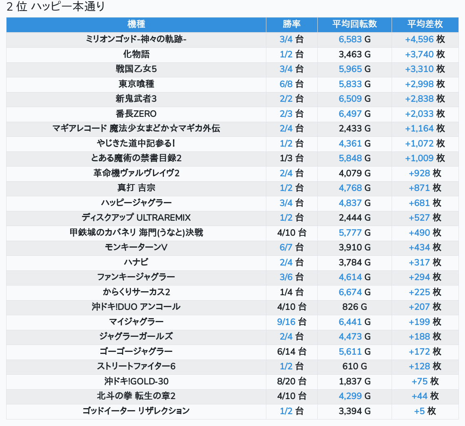
Task: Click 3/6 台 win rate for ファンキージャグラー
Action: pos(292,277)
